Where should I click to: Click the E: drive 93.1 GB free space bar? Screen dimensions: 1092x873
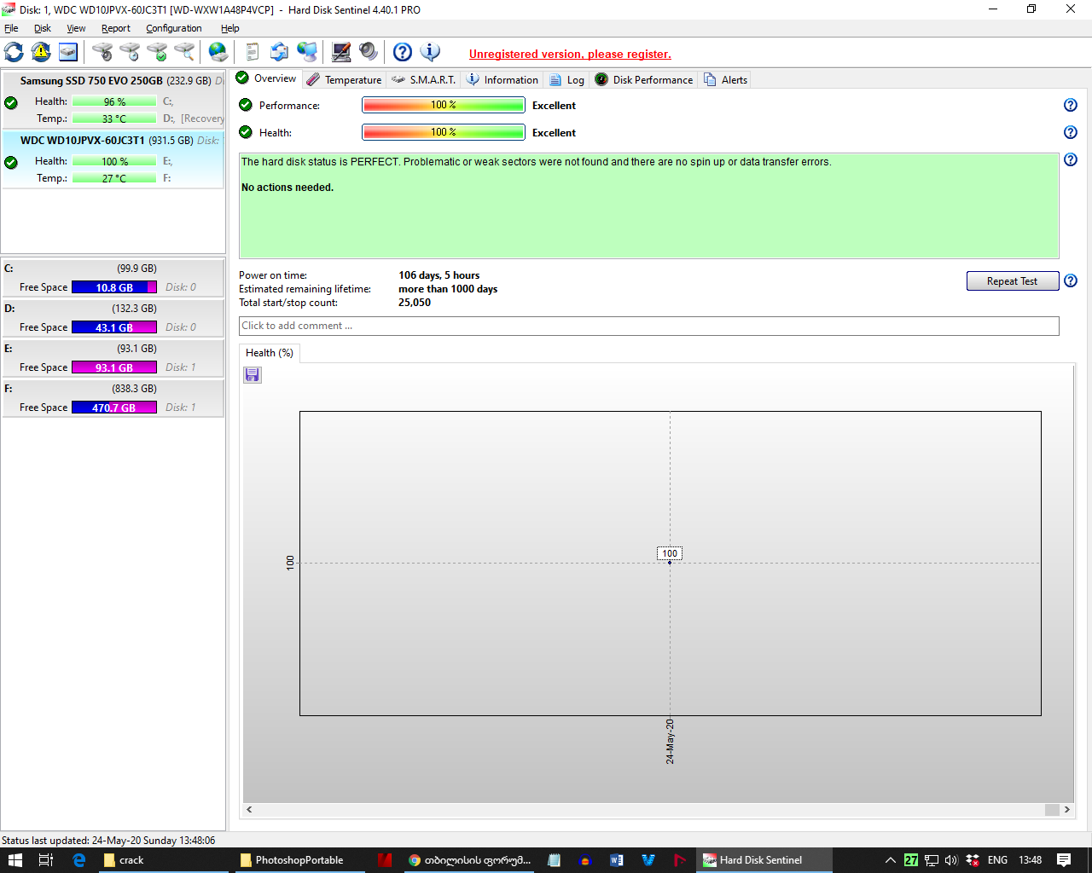[x=114, y=367]
